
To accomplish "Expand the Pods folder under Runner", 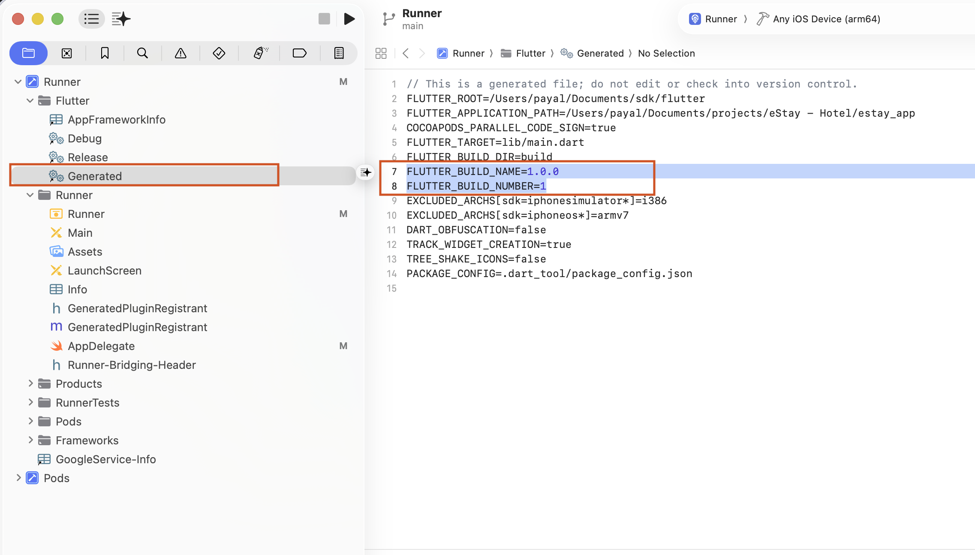I will pyautogui.click(x=30, y=421).
